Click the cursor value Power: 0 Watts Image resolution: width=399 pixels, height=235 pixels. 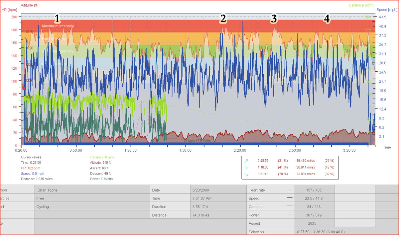[101, 179]
